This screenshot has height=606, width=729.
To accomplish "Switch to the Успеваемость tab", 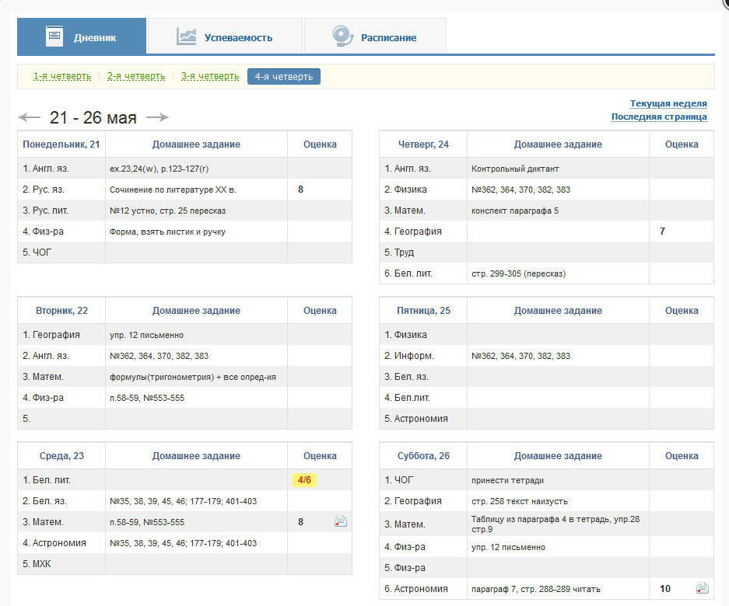I will (225, 37).
